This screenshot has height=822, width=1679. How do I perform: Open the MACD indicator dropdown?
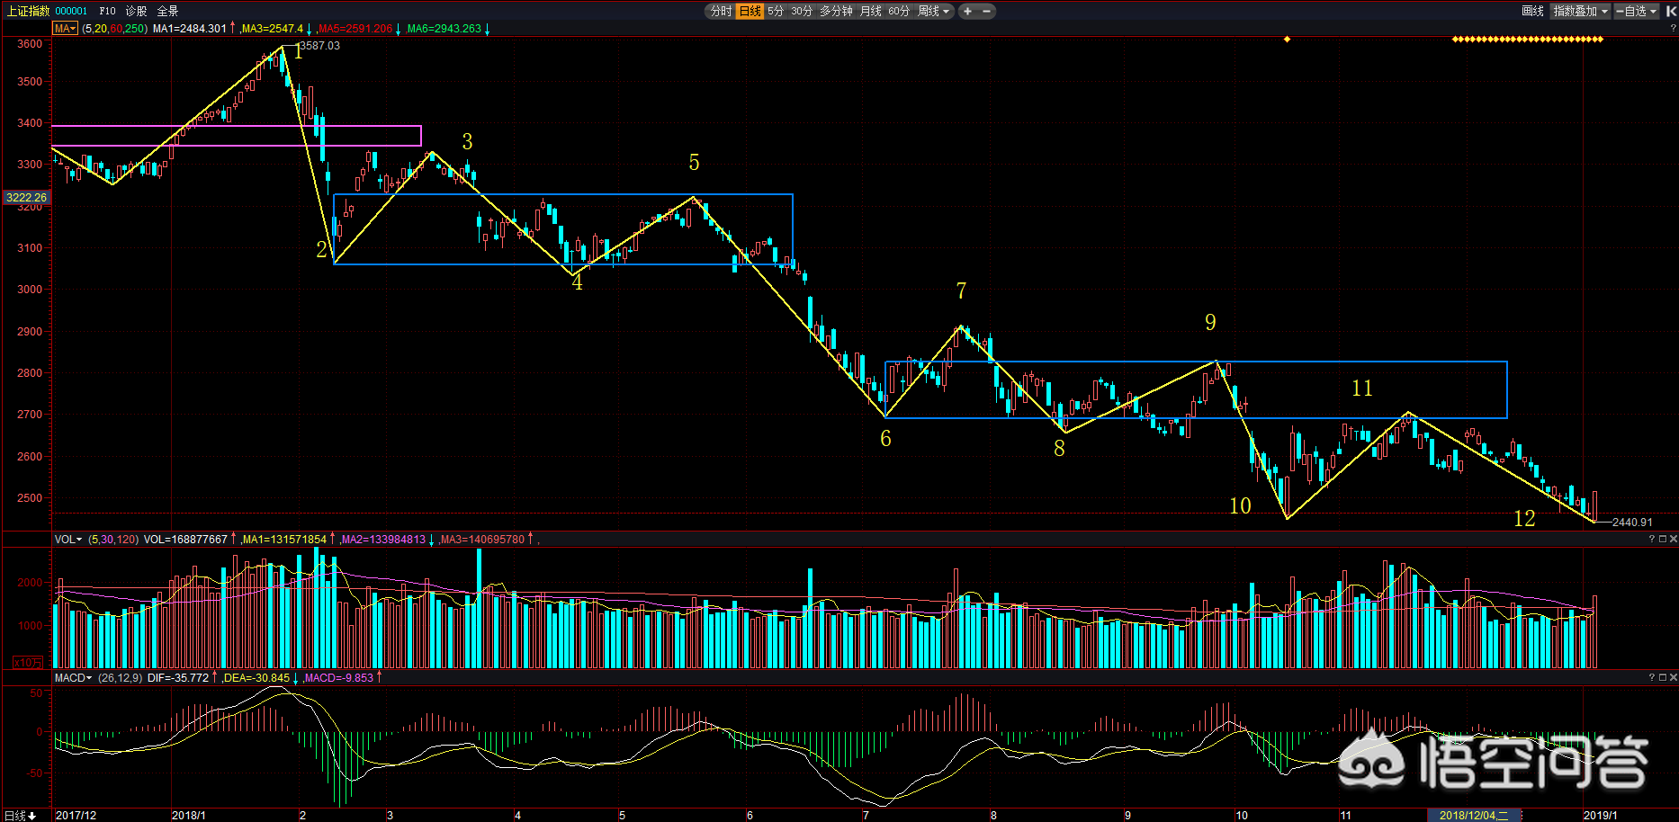[73, 678]
